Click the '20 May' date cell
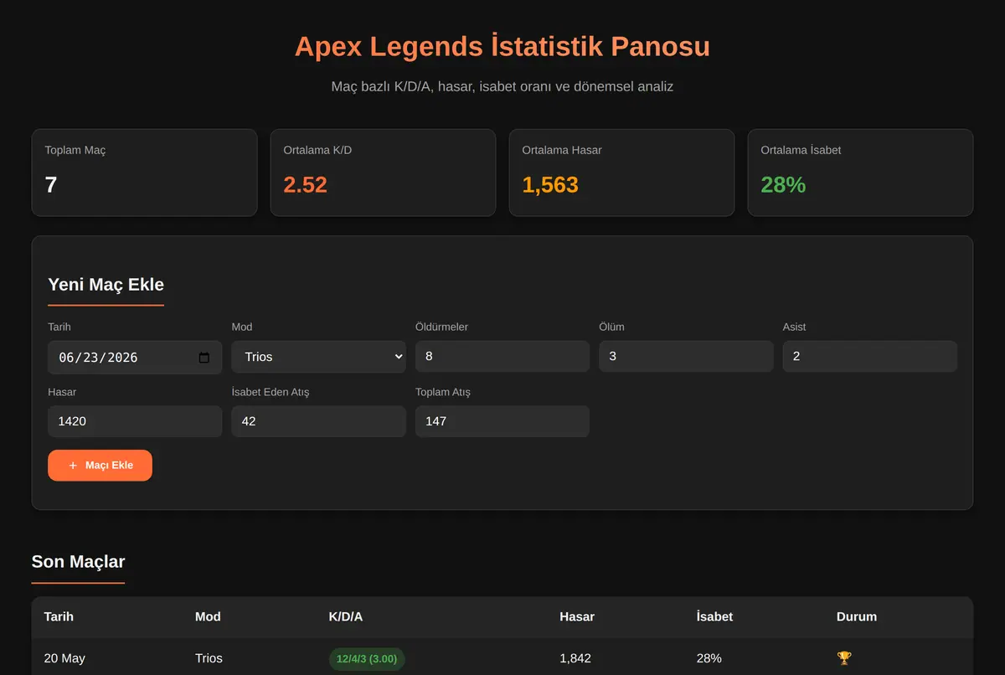This screenshot has width=1005, height=675. coord(64,658)
